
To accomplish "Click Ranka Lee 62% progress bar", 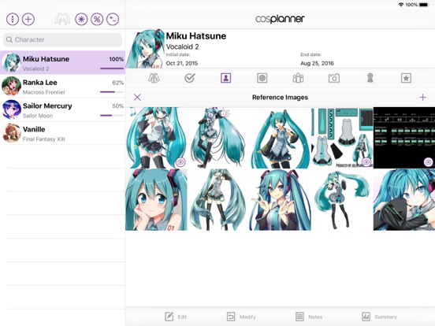I will 112,92.
